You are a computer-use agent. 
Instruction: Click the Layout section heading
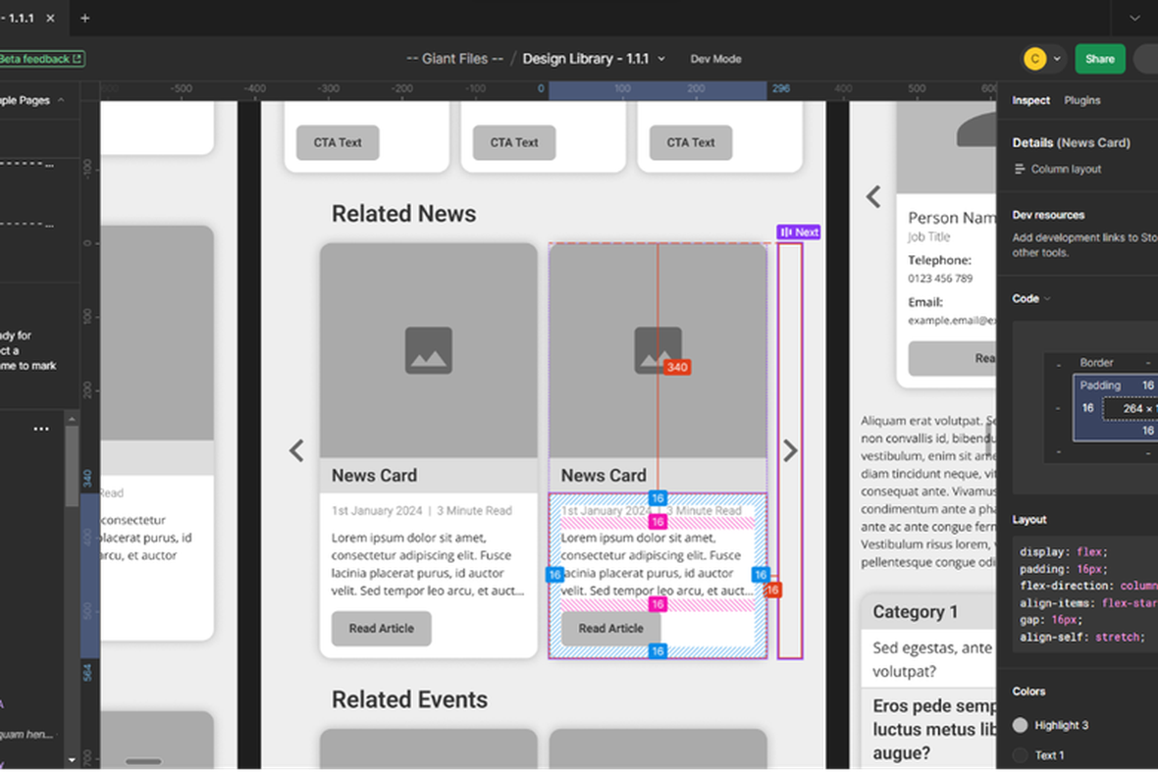click(x=1028, y=520)
